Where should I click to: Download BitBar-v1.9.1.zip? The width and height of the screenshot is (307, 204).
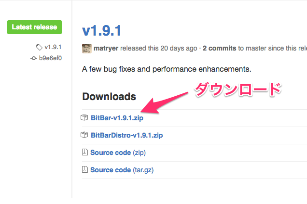(117, 118)
